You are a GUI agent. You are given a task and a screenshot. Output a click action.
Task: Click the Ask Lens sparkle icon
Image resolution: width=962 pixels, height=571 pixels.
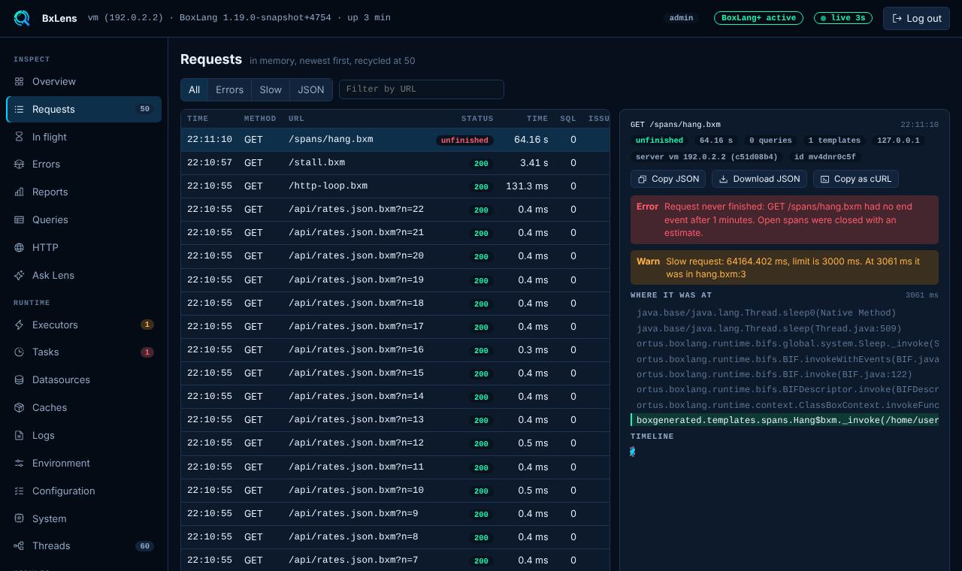[x=19, y=275]
